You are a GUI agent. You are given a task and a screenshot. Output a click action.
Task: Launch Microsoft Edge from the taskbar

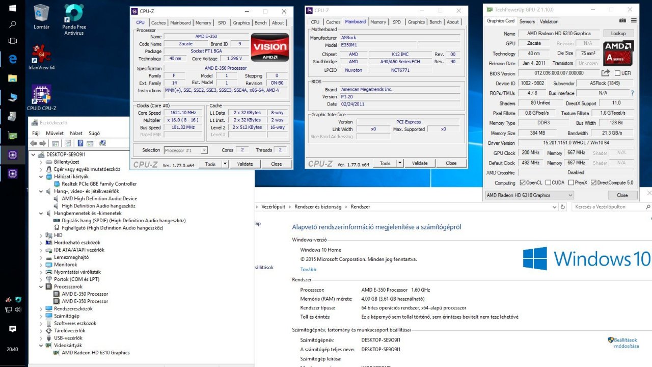click(x=12, y=59)
